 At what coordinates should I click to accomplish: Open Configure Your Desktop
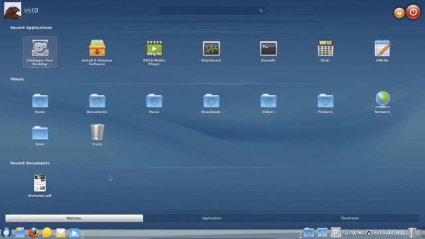pyautogui.click(x=40, y=52)
